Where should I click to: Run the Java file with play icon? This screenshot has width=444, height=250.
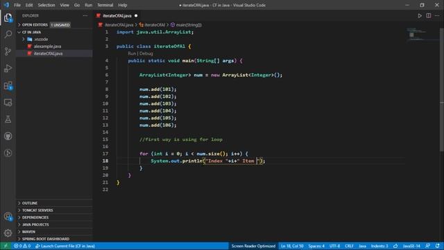tap(420, 15)
